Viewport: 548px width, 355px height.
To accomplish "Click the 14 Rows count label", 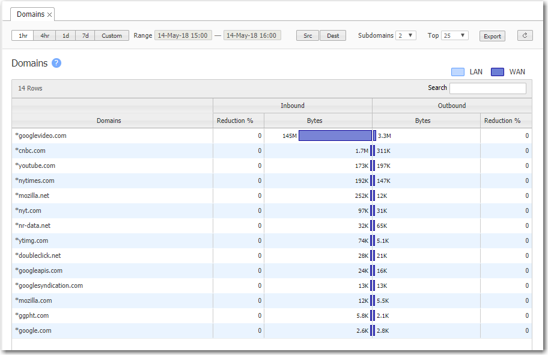I will (x=30, y=88).
